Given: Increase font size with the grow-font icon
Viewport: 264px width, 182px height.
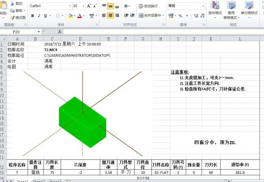Looking at the screenshot, I should tap(88, 6).
